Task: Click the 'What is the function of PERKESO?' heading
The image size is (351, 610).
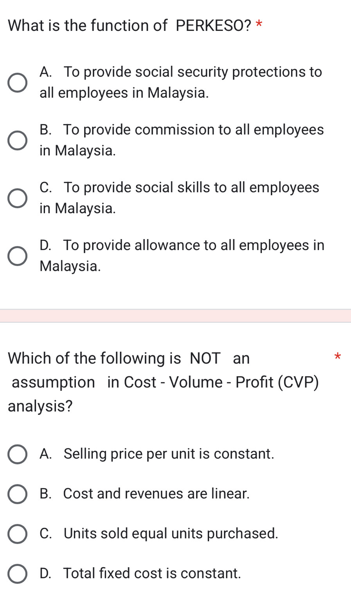Action: (x=129, y=26)
